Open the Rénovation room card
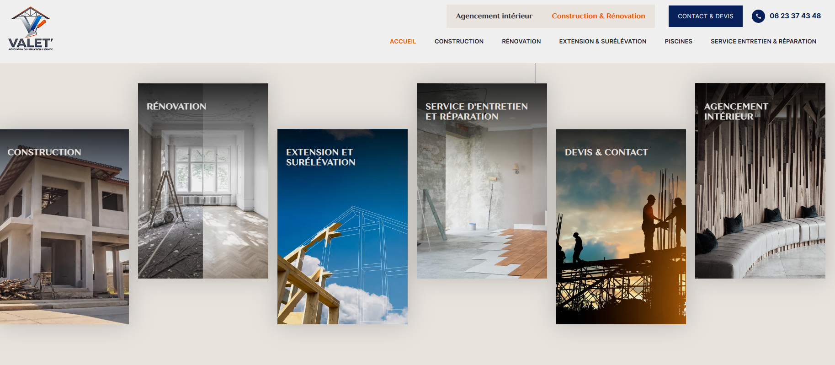 (x=203, y=181)
